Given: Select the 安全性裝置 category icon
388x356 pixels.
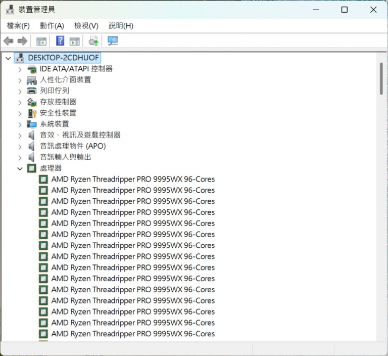Looking at the screenshot, I should [x=32, y=113].
